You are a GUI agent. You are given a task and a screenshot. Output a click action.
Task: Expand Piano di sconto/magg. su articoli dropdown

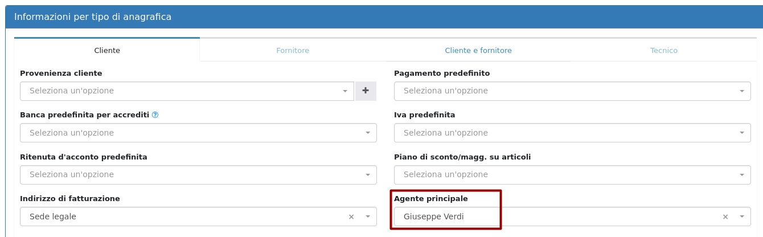(x=572, y=175)
